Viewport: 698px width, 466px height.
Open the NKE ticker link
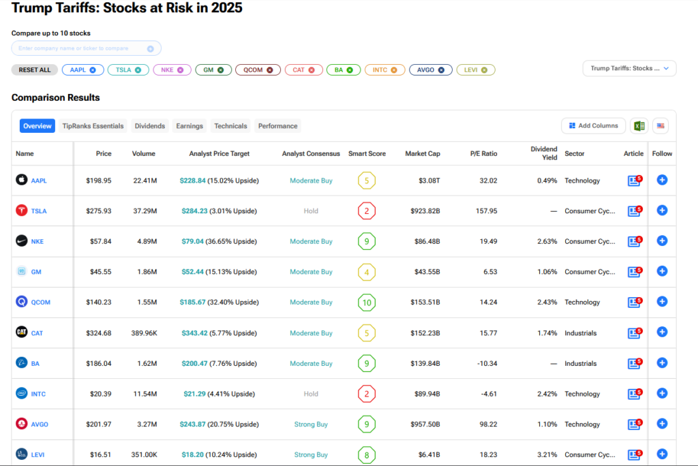(x=37, y=241)
